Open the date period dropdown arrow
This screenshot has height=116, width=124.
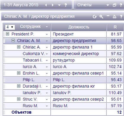[x=59, y=5]
